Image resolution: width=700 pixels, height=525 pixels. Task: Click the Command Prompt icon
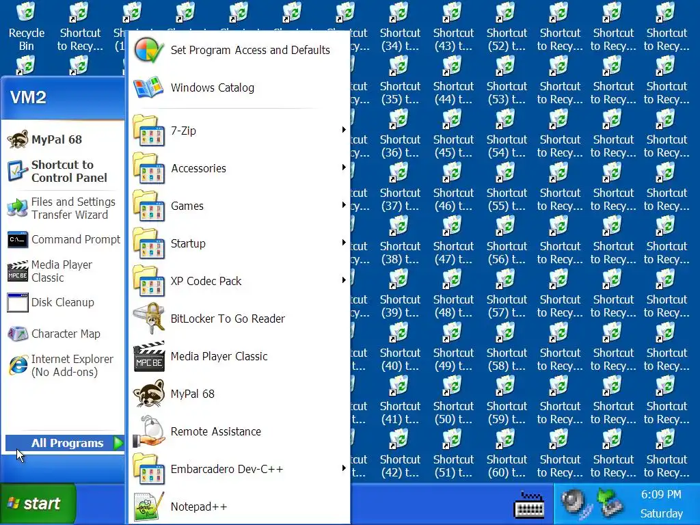coord(17,240)
